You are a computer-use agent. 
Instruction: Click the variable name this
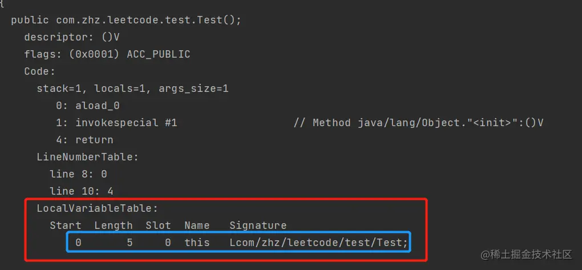pos(197,243)
